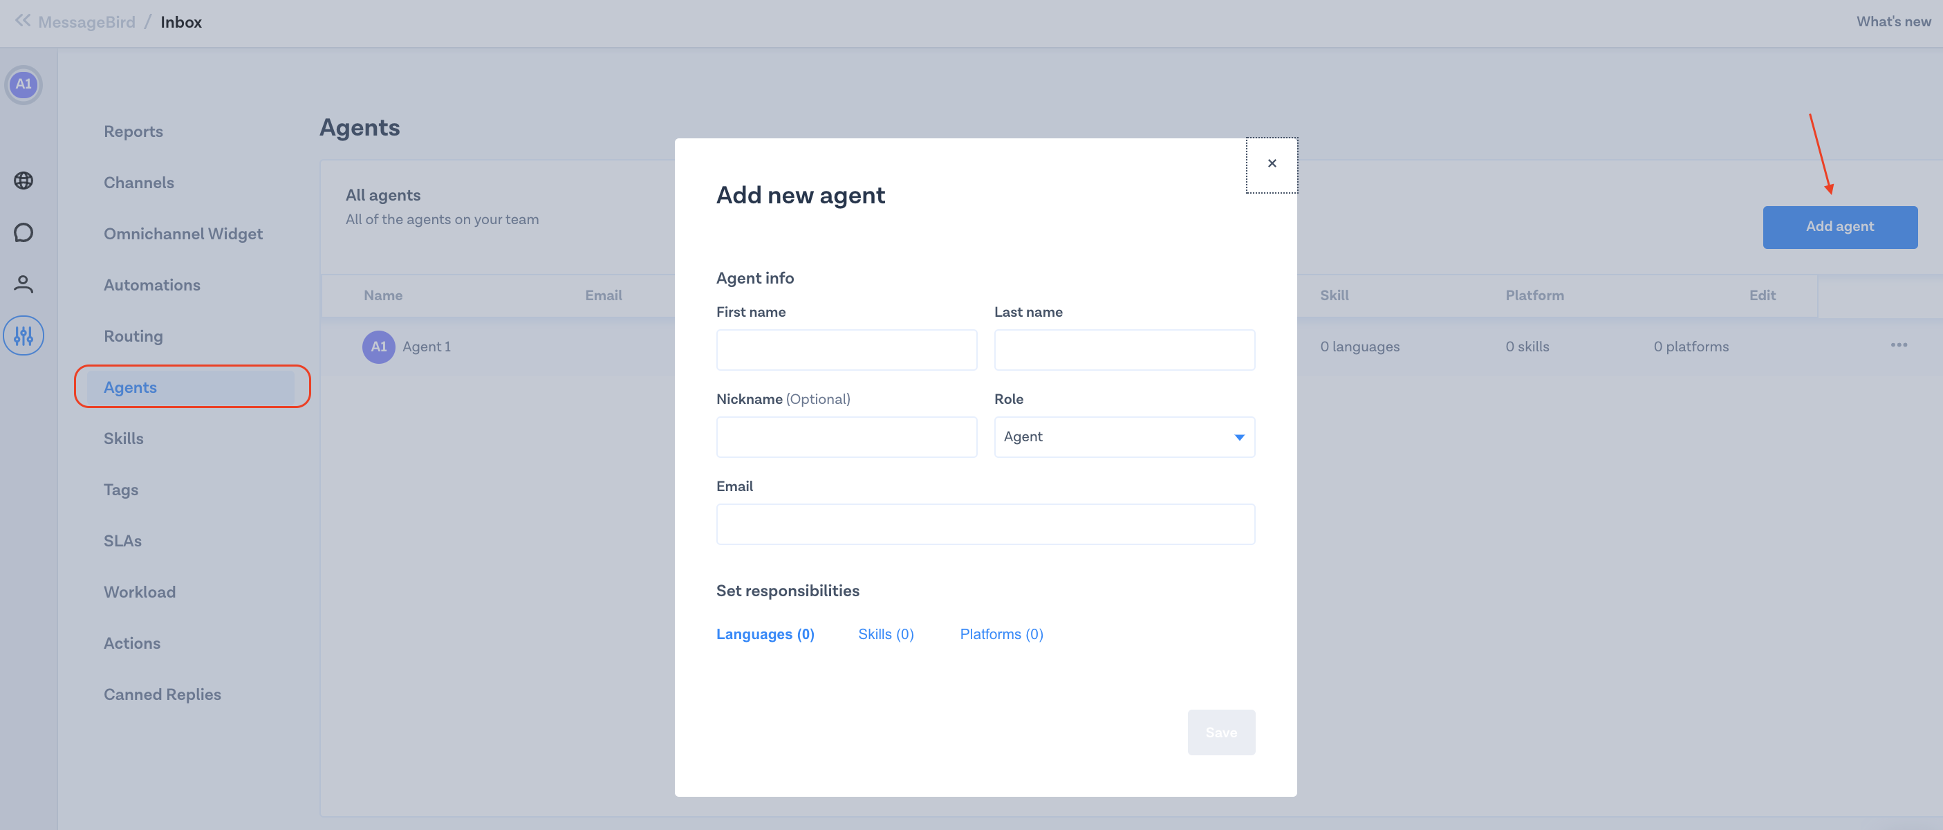
Task: Open Routing in the settings menu
Action: coord(133,337)
